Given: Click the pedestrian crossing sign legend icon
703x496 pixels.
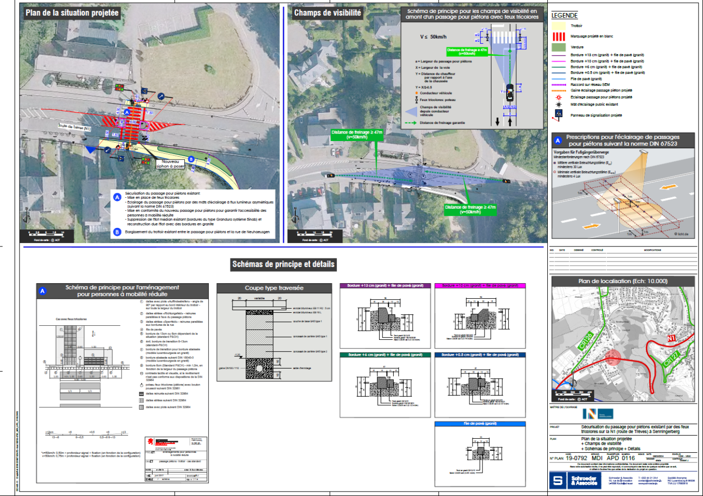Looking at the screenshot, I should point(558,113).
